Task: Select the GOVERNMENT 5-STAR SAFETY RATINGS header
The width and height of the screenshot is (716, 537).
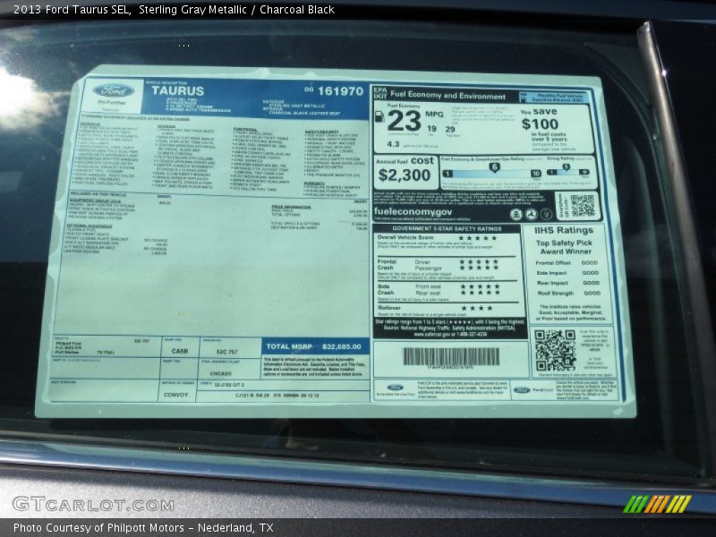Action: [x=446, y=229]
